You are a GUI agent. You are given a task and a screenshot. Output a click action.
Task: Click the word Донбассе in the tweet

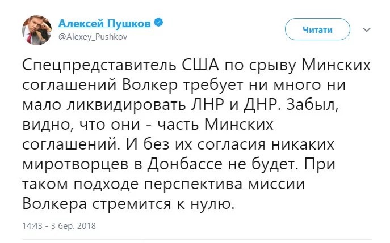(184, 164)
